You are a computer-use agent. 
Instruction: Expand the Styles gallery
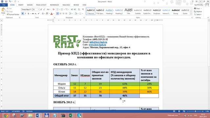191,14
